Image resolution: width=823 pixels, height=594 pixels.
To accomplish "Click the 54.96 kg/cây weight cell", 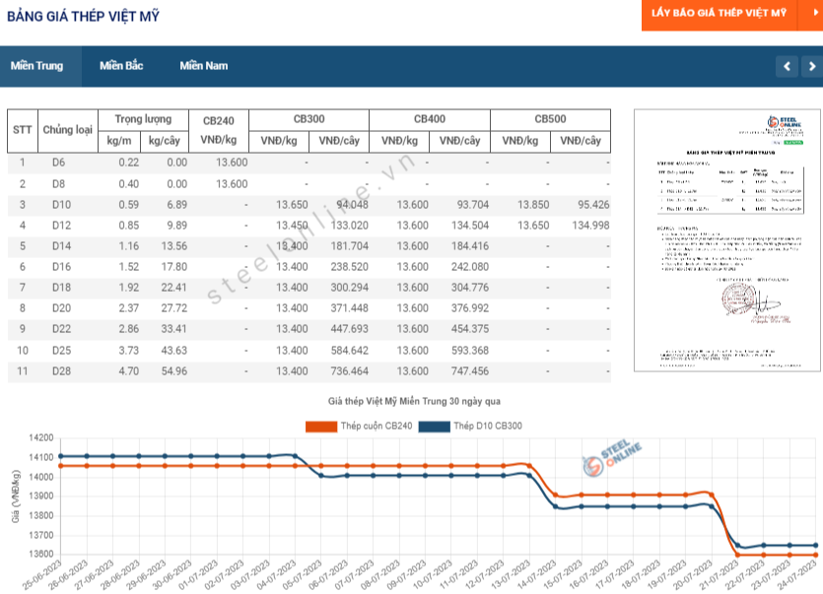I will pos(174,371).
